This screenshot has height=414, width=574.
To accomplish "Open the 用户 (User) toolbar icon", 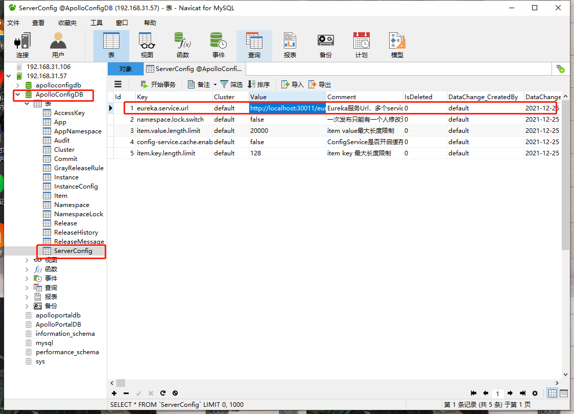I will (x=58, y=45).
